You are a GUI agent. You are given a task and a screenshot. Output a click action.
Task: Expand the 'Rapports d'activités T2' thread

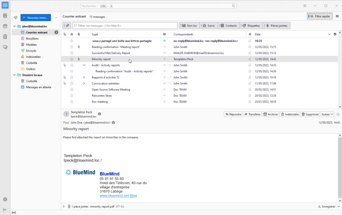coord(84,77)
